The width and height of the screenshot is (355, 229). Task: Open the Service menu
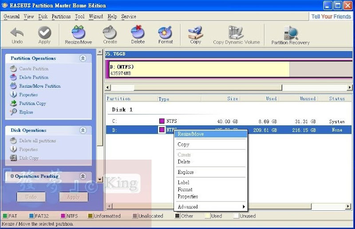(x=129, y=16)
